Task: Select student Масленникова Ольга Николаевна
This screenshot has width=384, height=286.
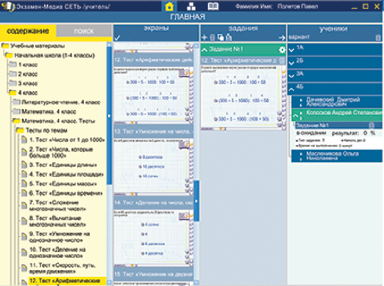Action: click(337, 156)
